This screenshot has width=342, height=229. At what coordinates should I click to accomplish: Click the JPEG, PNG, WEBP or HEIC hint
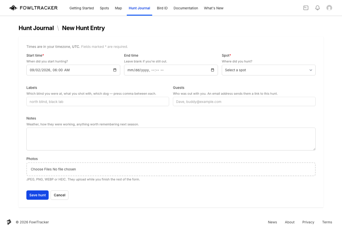[83, 179]
